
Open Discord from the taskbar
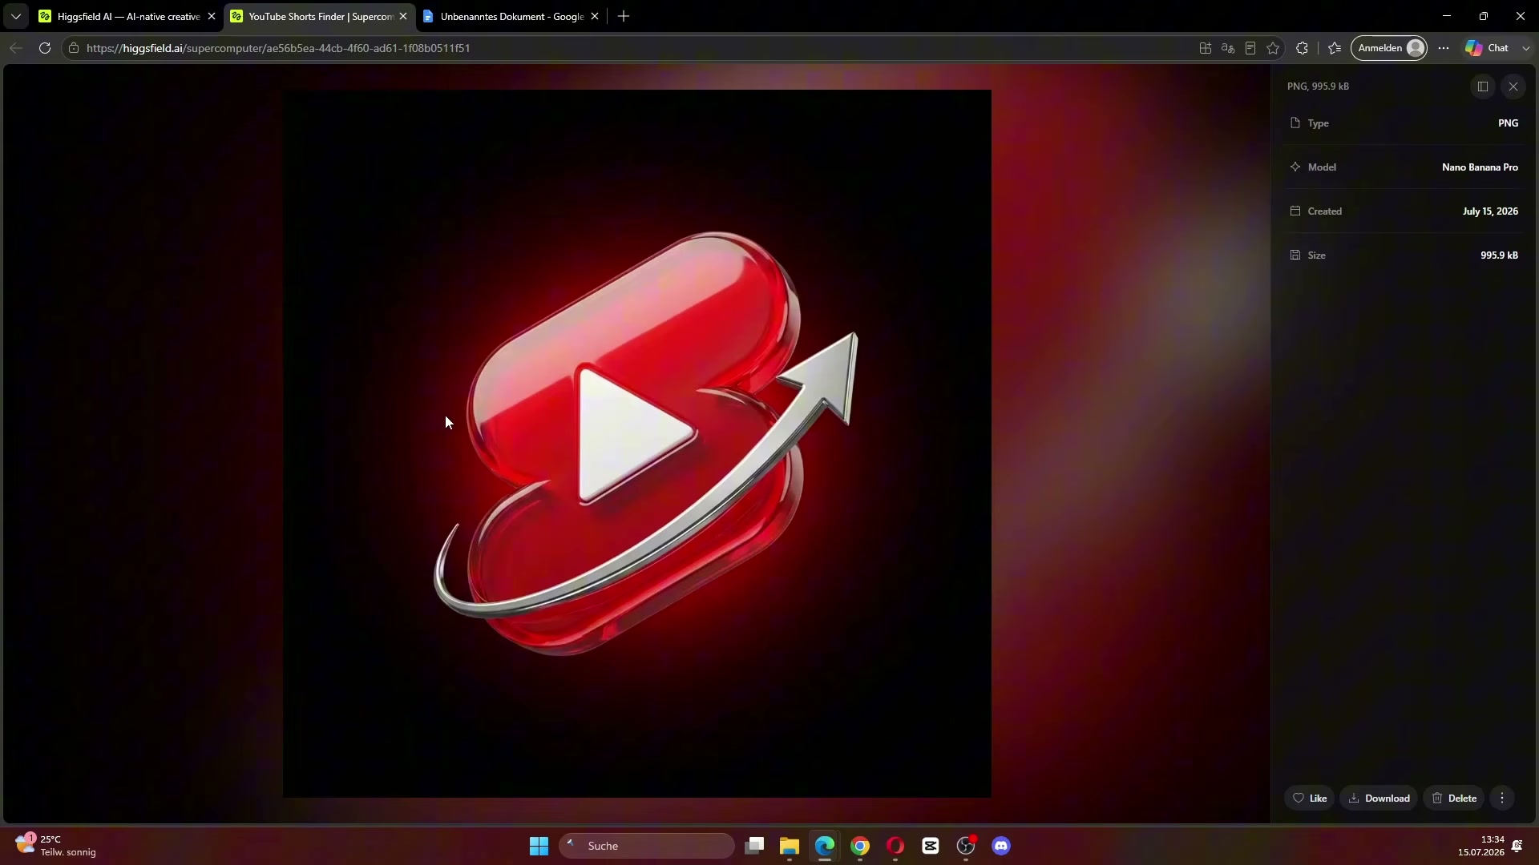(x=1001, y=846)
